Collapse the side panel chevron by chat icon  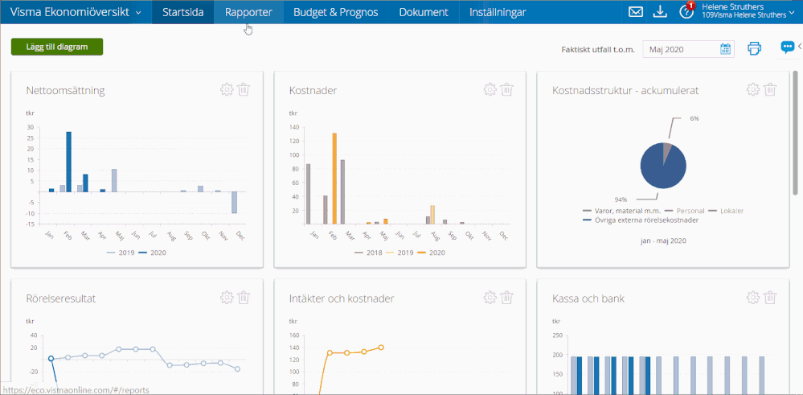click(800, 47)
